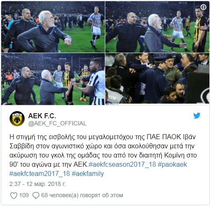
Task: Open the photo with the crowd and police officers
Action: (158, 79)
